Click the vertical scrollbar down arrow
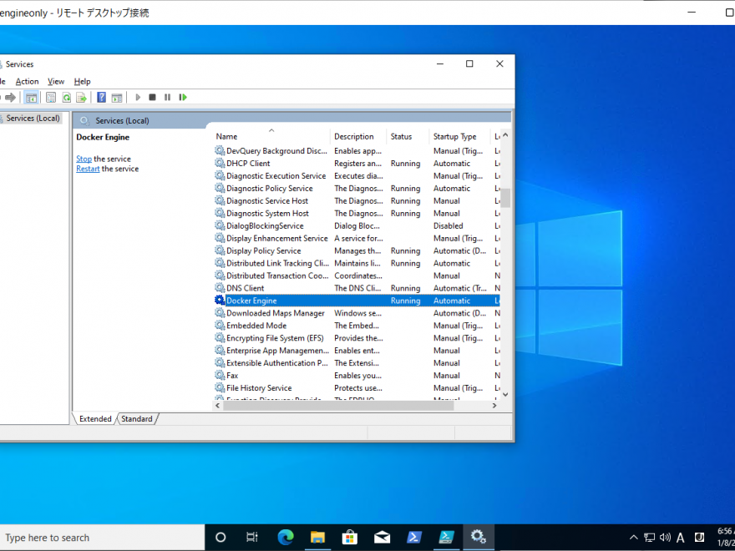Screen dimensions: 735x551 tap(505, 395)
